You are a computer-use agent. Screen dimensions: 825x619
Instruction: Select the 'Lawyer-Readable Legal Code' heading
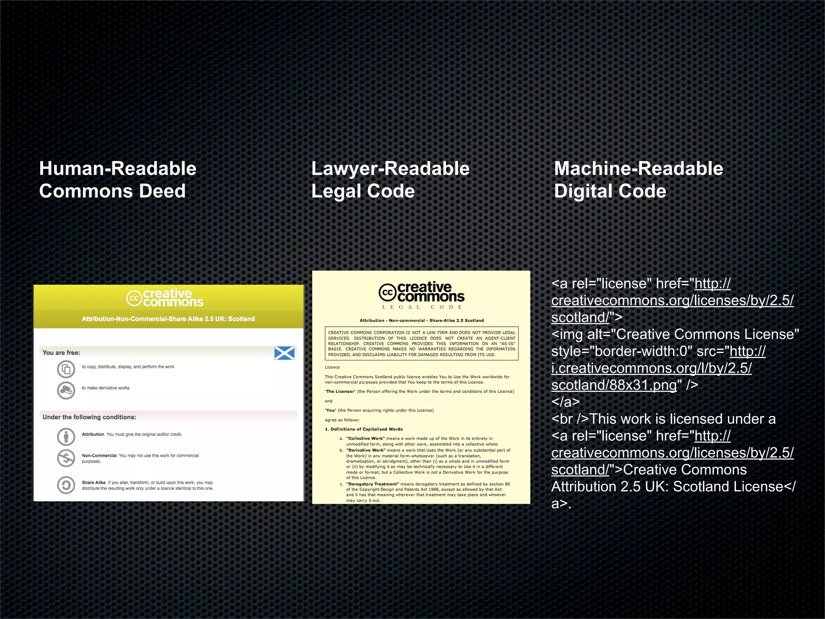(390, 180)
